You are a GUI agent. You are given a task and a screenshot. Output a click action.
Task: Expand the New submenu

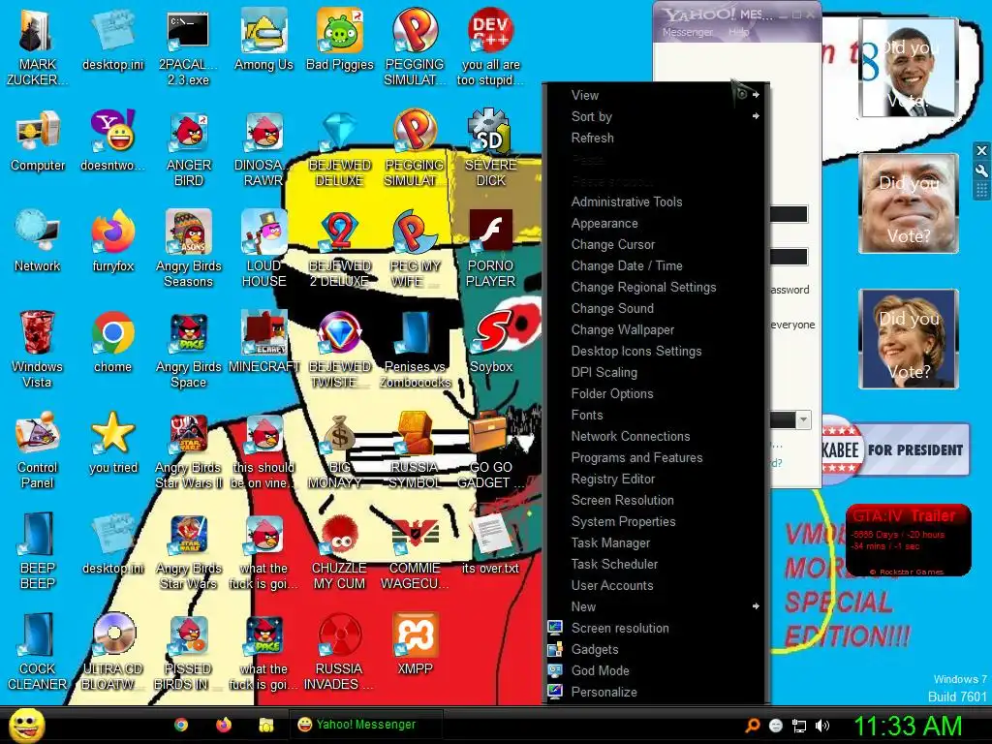pyautogui.click(x=657, y=606)
